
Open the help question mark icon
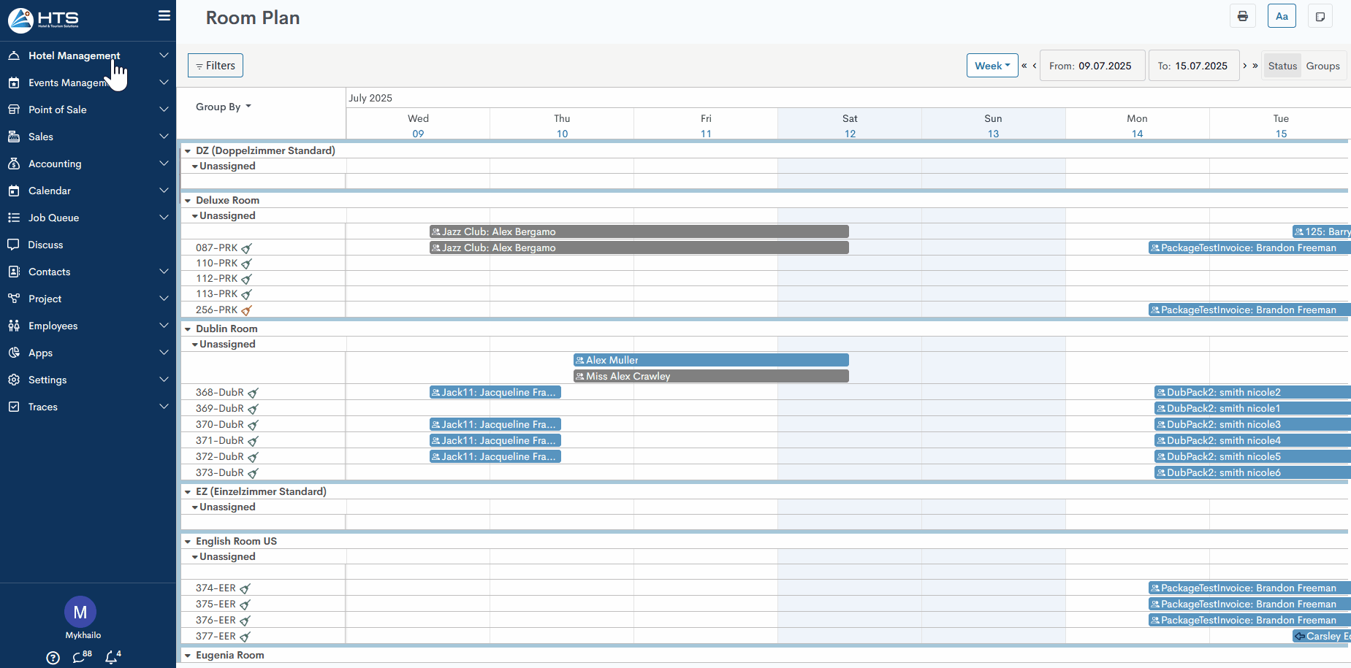tap(53, 658)
